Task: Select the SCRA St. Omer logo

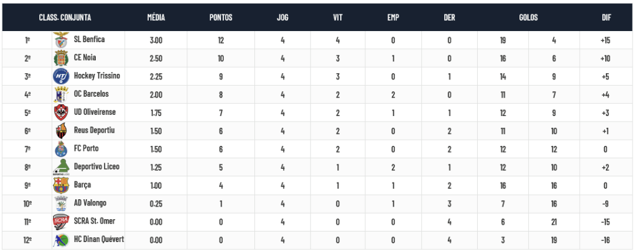Action: [x=62, y=221]
